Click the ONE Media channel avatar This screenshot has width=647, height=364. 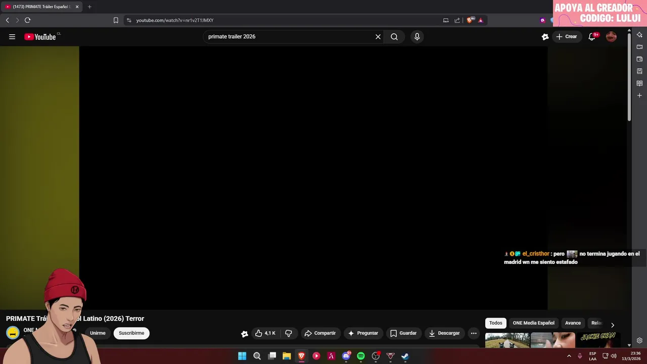(13, 333)
